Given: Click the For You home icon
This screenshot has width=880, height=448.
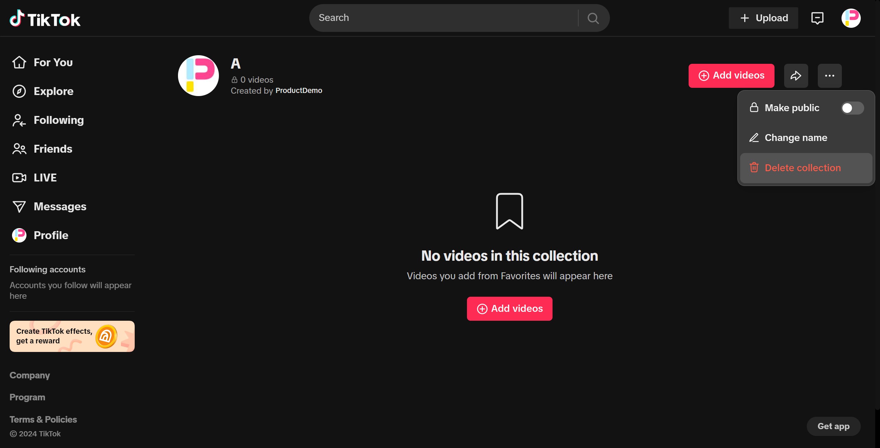Looking at the screenshot, I should coord(19,62).
